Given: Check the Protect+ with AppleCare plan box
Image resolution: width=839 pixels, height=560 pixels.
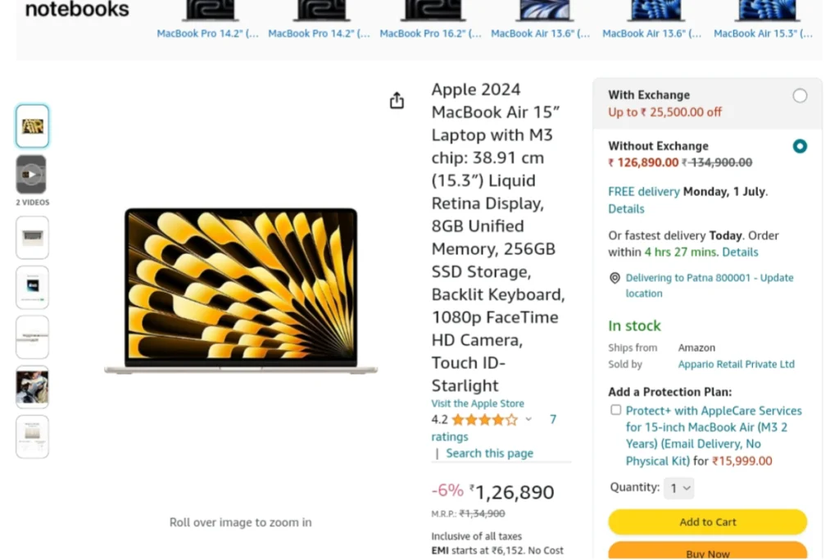Looking at the screenshot, I should tap(616, 410).
